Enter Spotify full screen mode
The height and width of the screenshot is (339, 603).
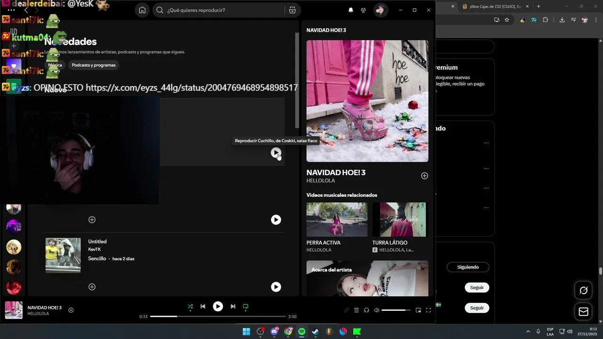point(428,310)
